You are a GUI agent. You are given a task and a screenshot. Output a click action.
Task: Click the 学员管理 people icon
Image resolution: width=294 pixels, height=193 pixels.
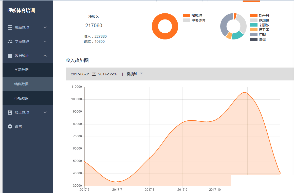click(10, 41)
